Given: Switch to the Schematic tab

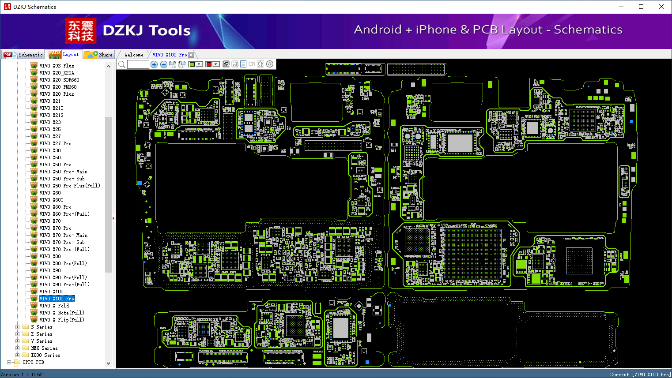Looking at the screenshot, I should 23,55.
